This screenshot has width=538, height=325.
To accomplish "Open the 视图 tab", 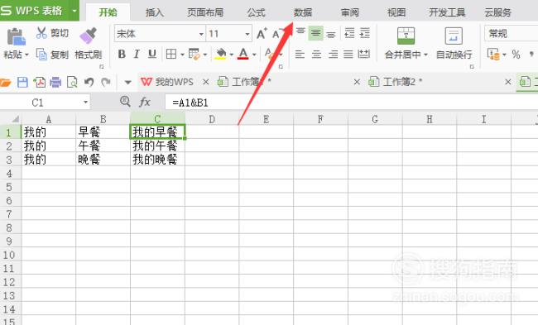I will coord(396,12).
